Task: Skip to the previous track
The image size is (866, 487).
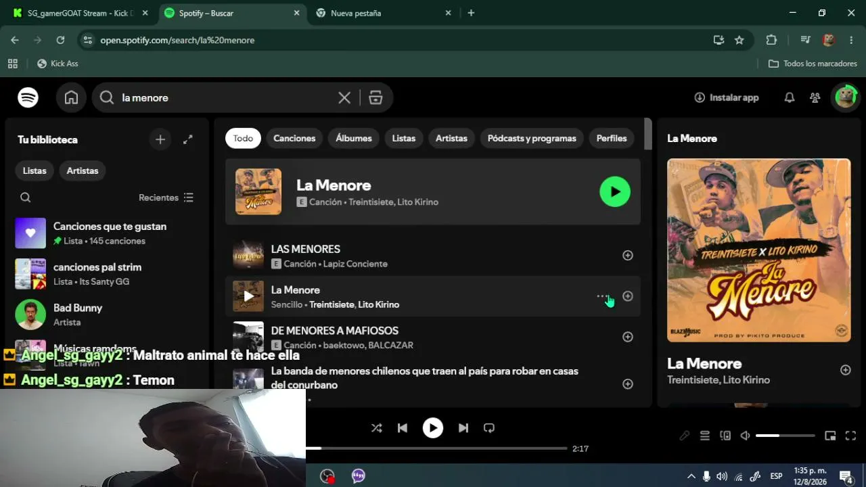Action: click(403, 427)
